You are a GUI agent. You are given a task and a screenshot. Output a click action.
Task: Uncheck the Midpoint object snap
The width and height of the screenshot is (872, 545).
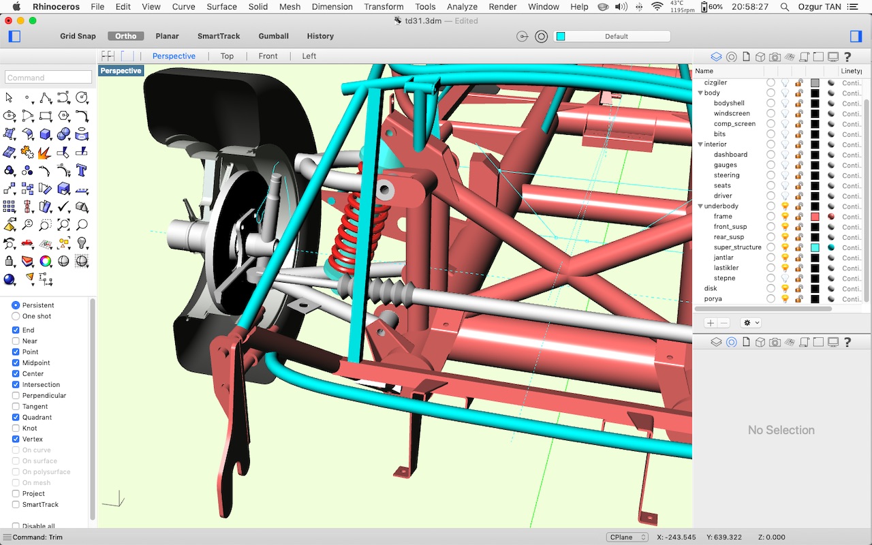coord(16,362)
